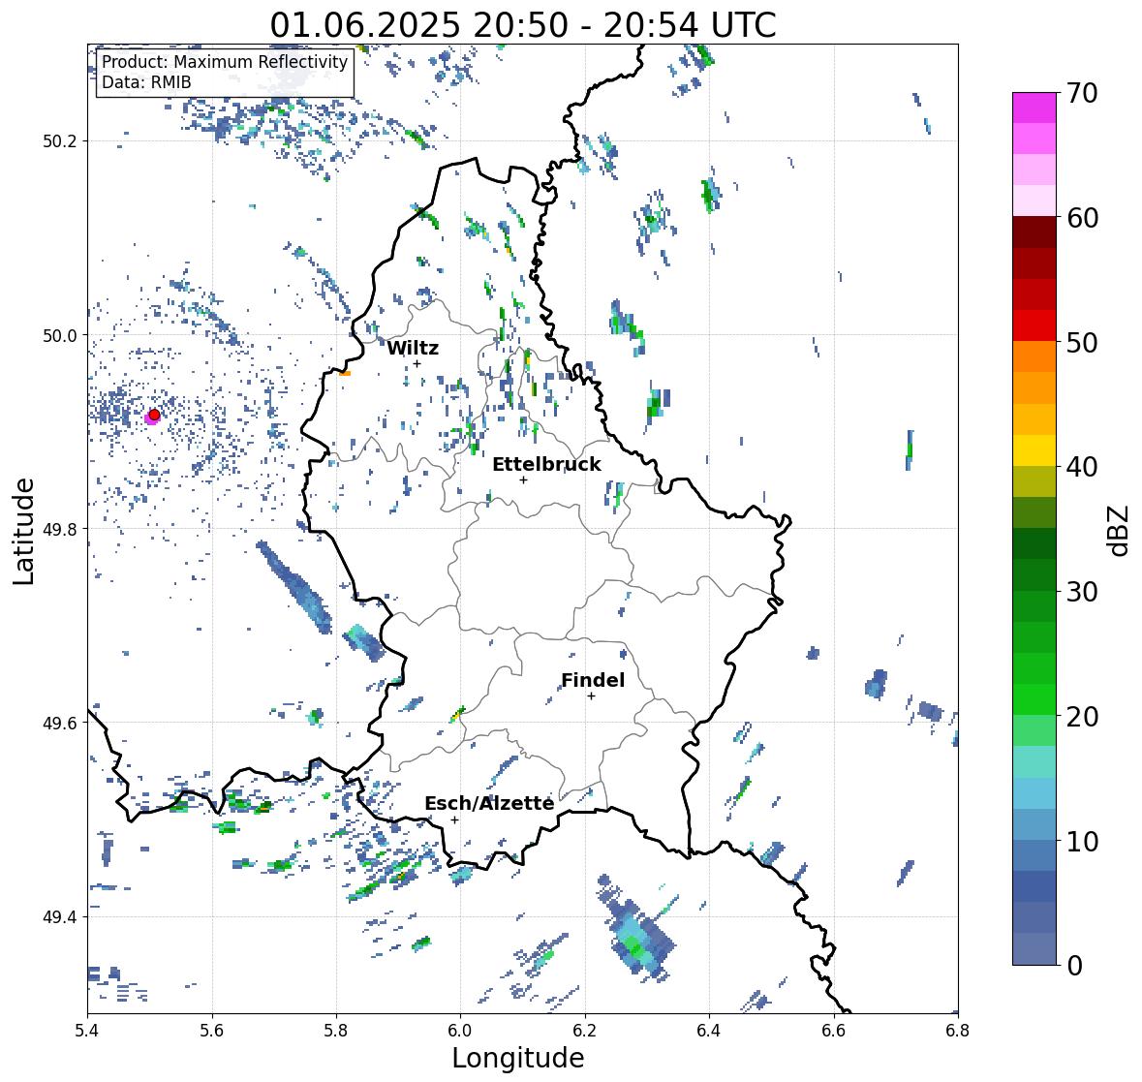The image size is (1142, 1082).
Task: Click the 50.0 latitude tick label
Action: click(x=60, y=336)
